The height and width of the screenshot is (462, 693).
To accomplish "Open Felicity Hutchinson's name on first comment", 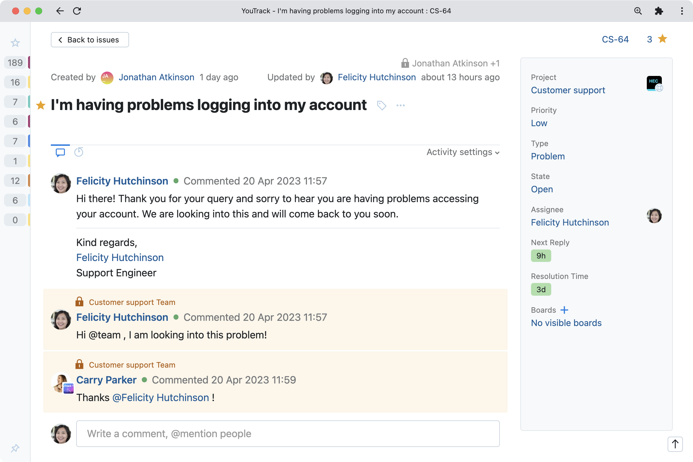I will [x=122, y=181].
